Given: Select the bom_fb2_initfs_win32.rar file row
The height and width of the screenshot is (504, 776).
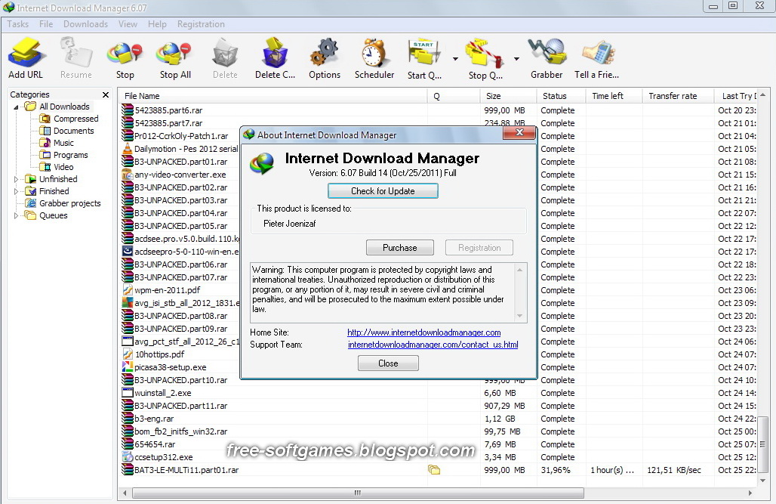Looking at the screenshot, I should (439, 431).
